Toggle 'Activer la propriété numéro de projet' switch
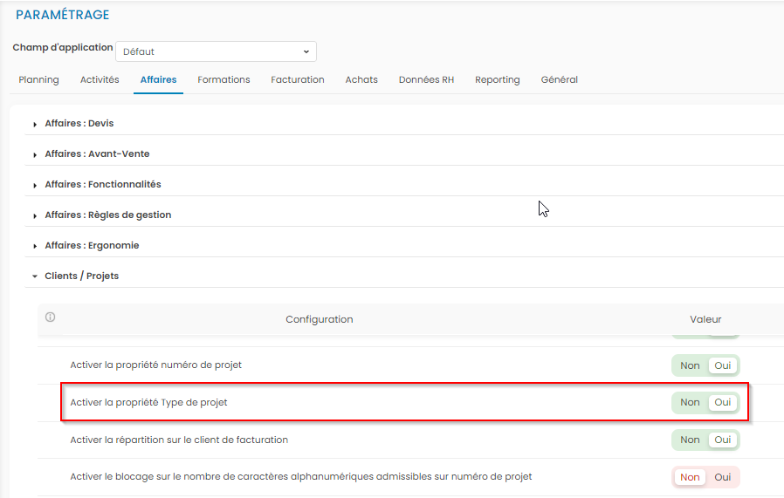Viewport: 784px width, 498px height. coord(705,365)
